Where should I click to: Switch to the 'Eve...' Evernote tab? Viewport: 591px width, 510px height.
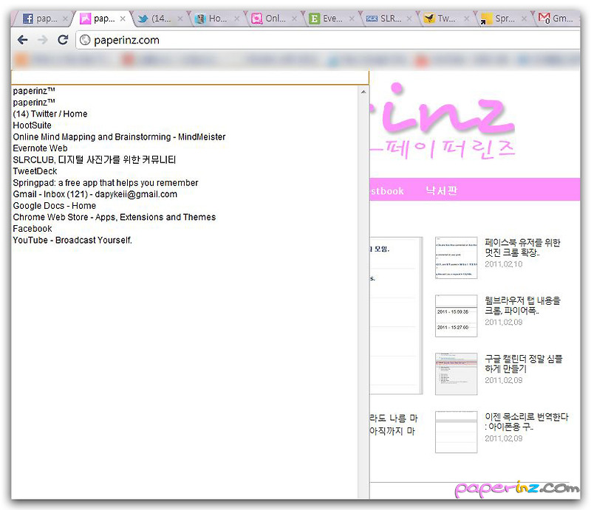(x=332, y=18)
